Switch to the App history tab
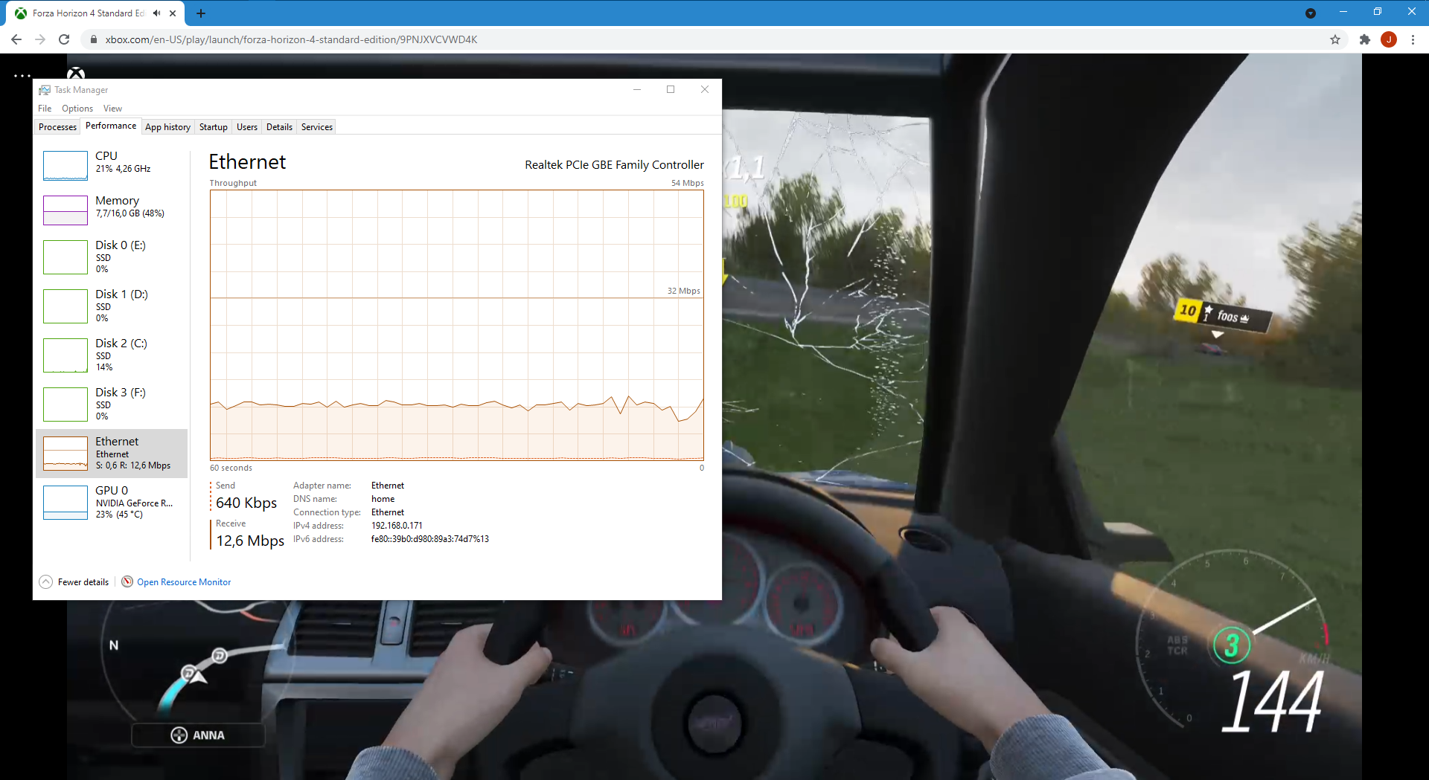 [167, 127]
